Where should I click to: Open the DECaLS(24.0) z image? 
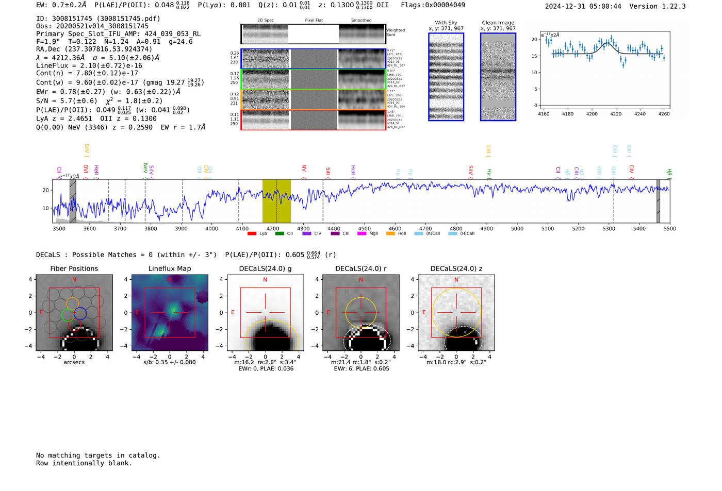point(456,312)
